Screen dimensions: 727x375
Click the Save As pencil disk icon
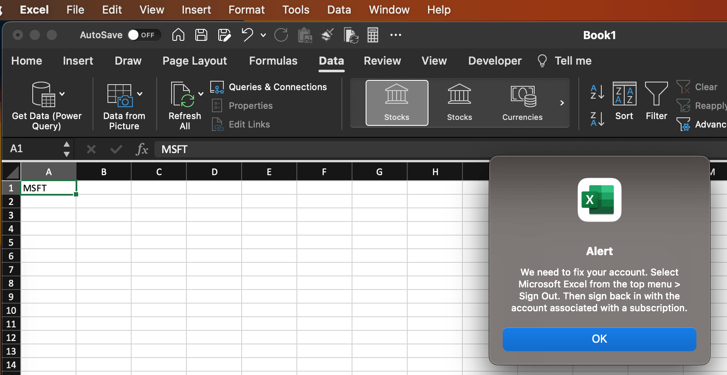pyautogui.click(x=224, y=35)
